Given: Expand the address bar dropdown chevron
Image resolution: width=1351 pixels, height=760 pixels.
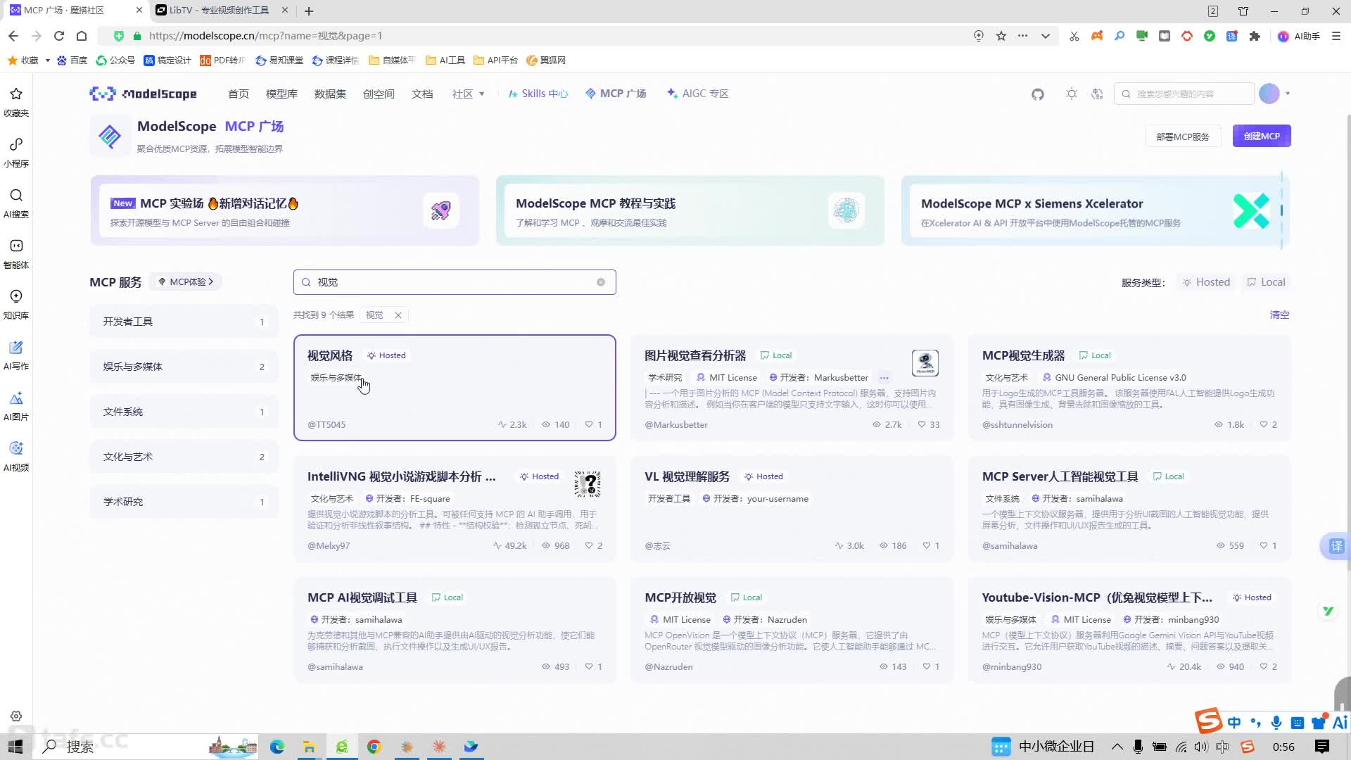Looking at the screenshot, I should pyautogui.click(x=1046, y=36).
